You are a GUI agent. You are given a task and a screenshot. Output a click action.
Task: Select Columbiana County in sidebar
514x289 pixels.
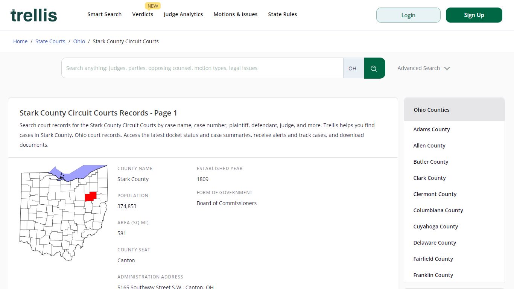pos(438,210)
